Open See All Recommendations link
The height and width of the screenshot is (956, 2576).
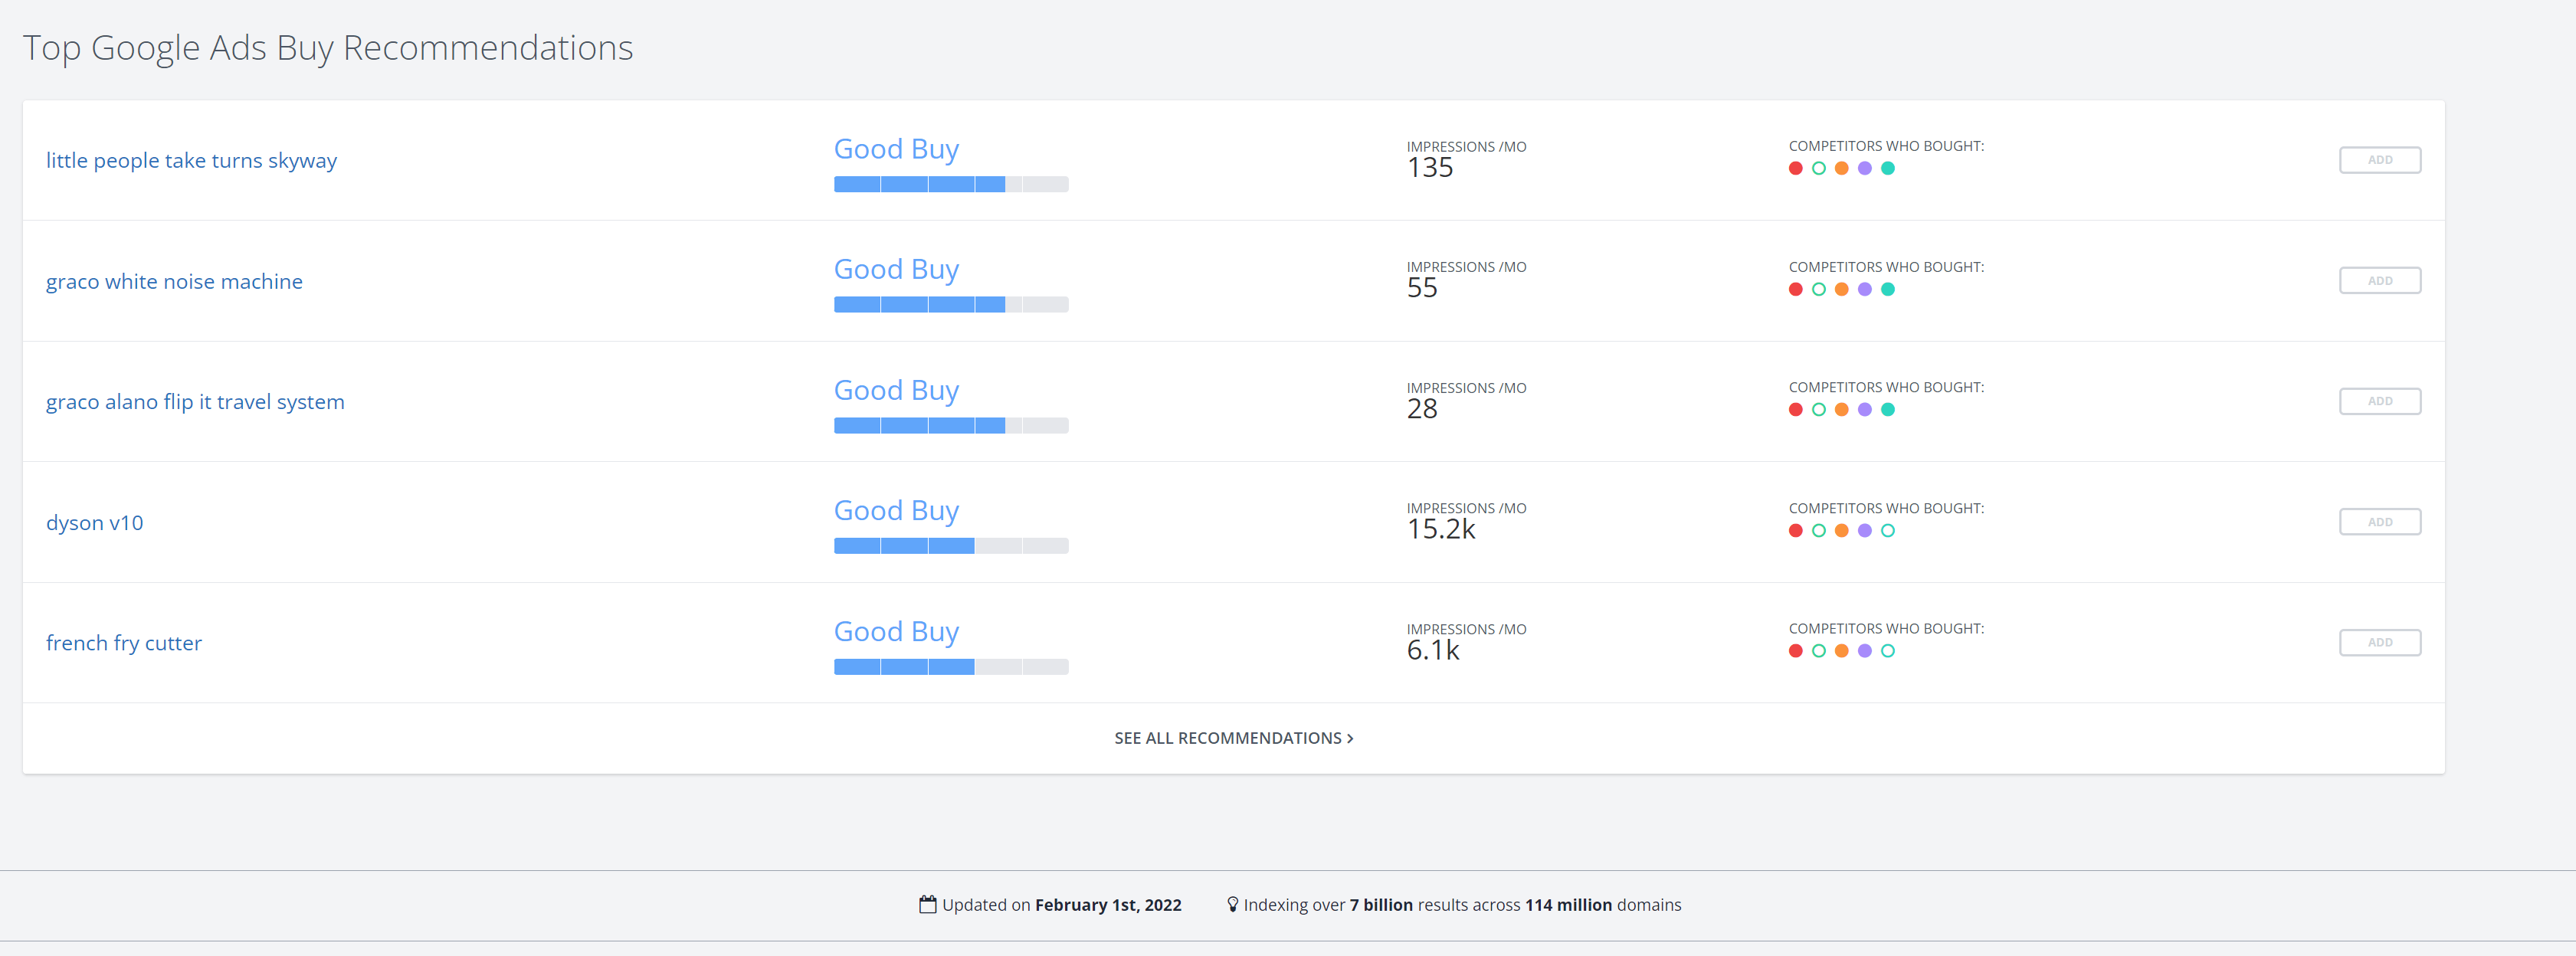click(1233, 738)
